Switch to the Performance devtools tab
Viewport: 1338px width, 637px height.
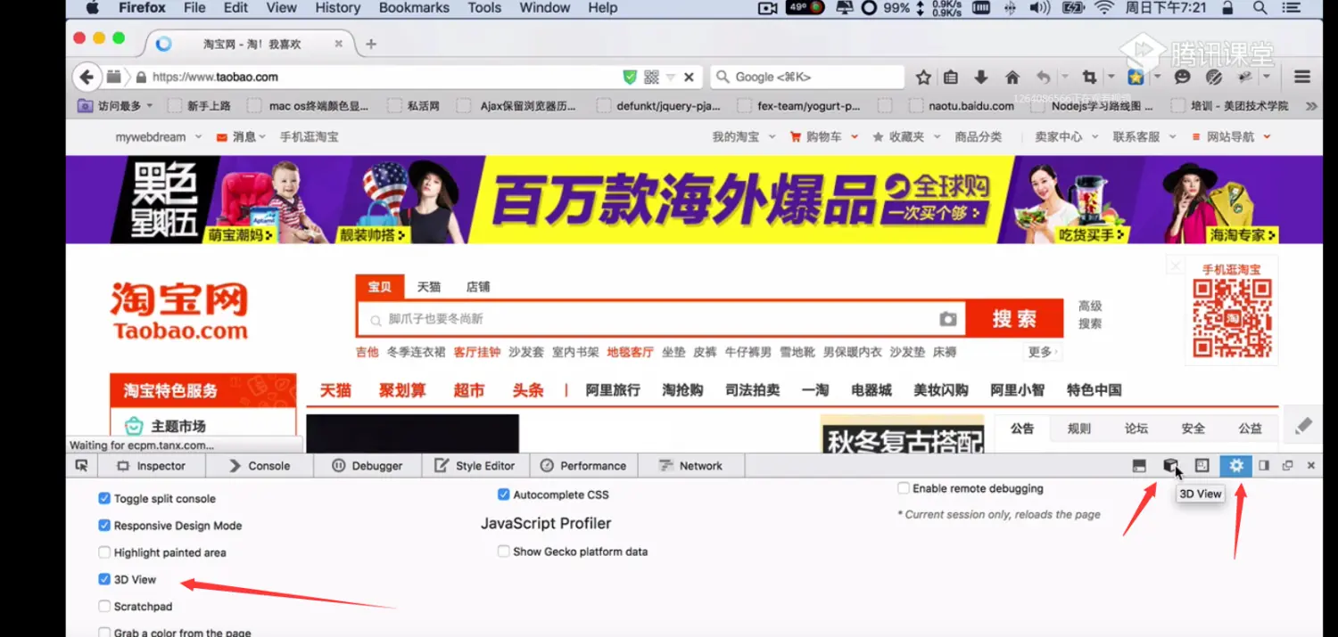583,466
